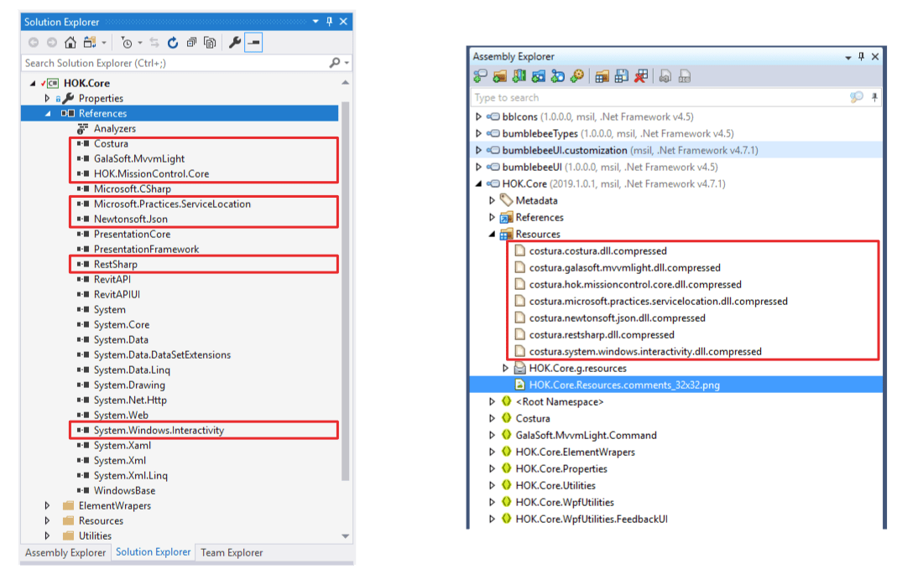
Task: Select the System.Windows.Interactivity reference
Action: coord(159,430)
